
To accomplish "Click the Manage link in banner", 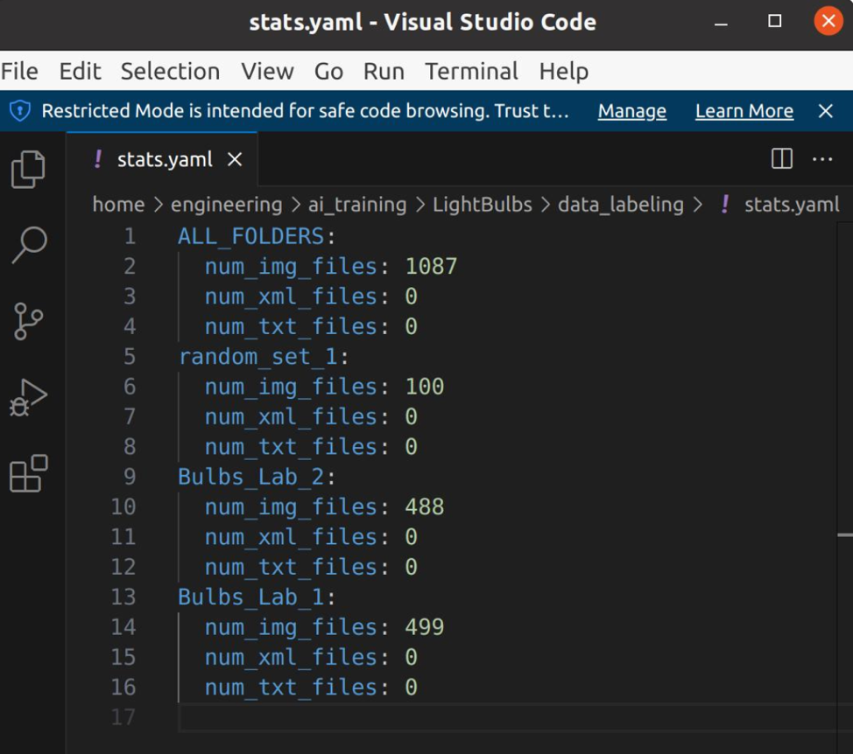I will (x=631, y=111).
